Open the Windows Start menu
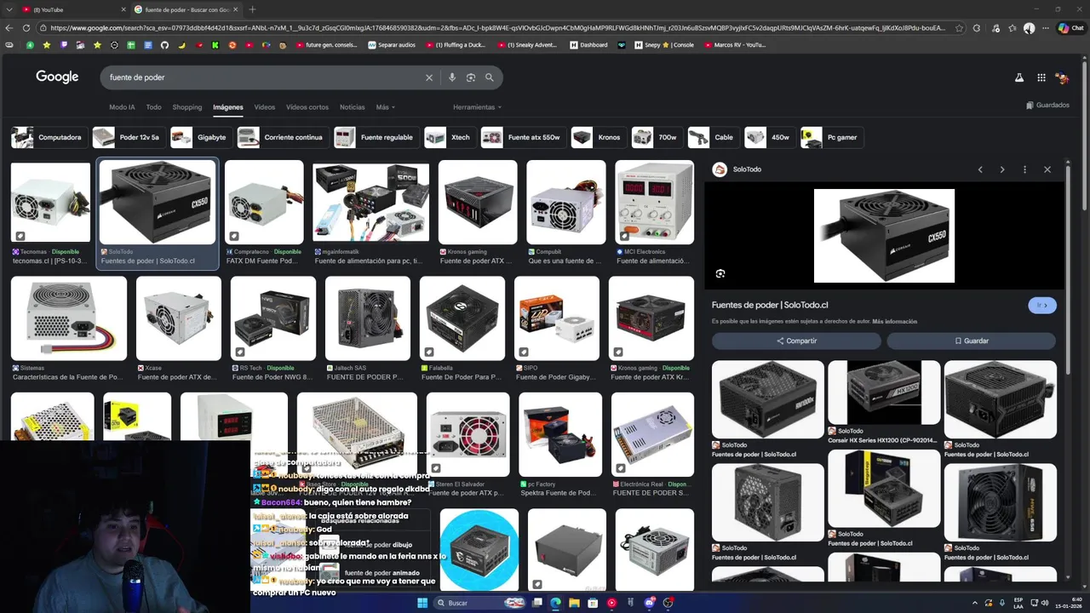 422,603
